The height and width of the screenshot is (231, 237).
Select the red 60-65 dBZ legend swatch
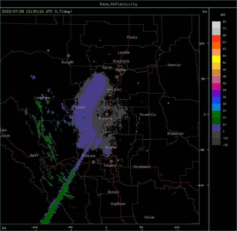coord(216,39)
